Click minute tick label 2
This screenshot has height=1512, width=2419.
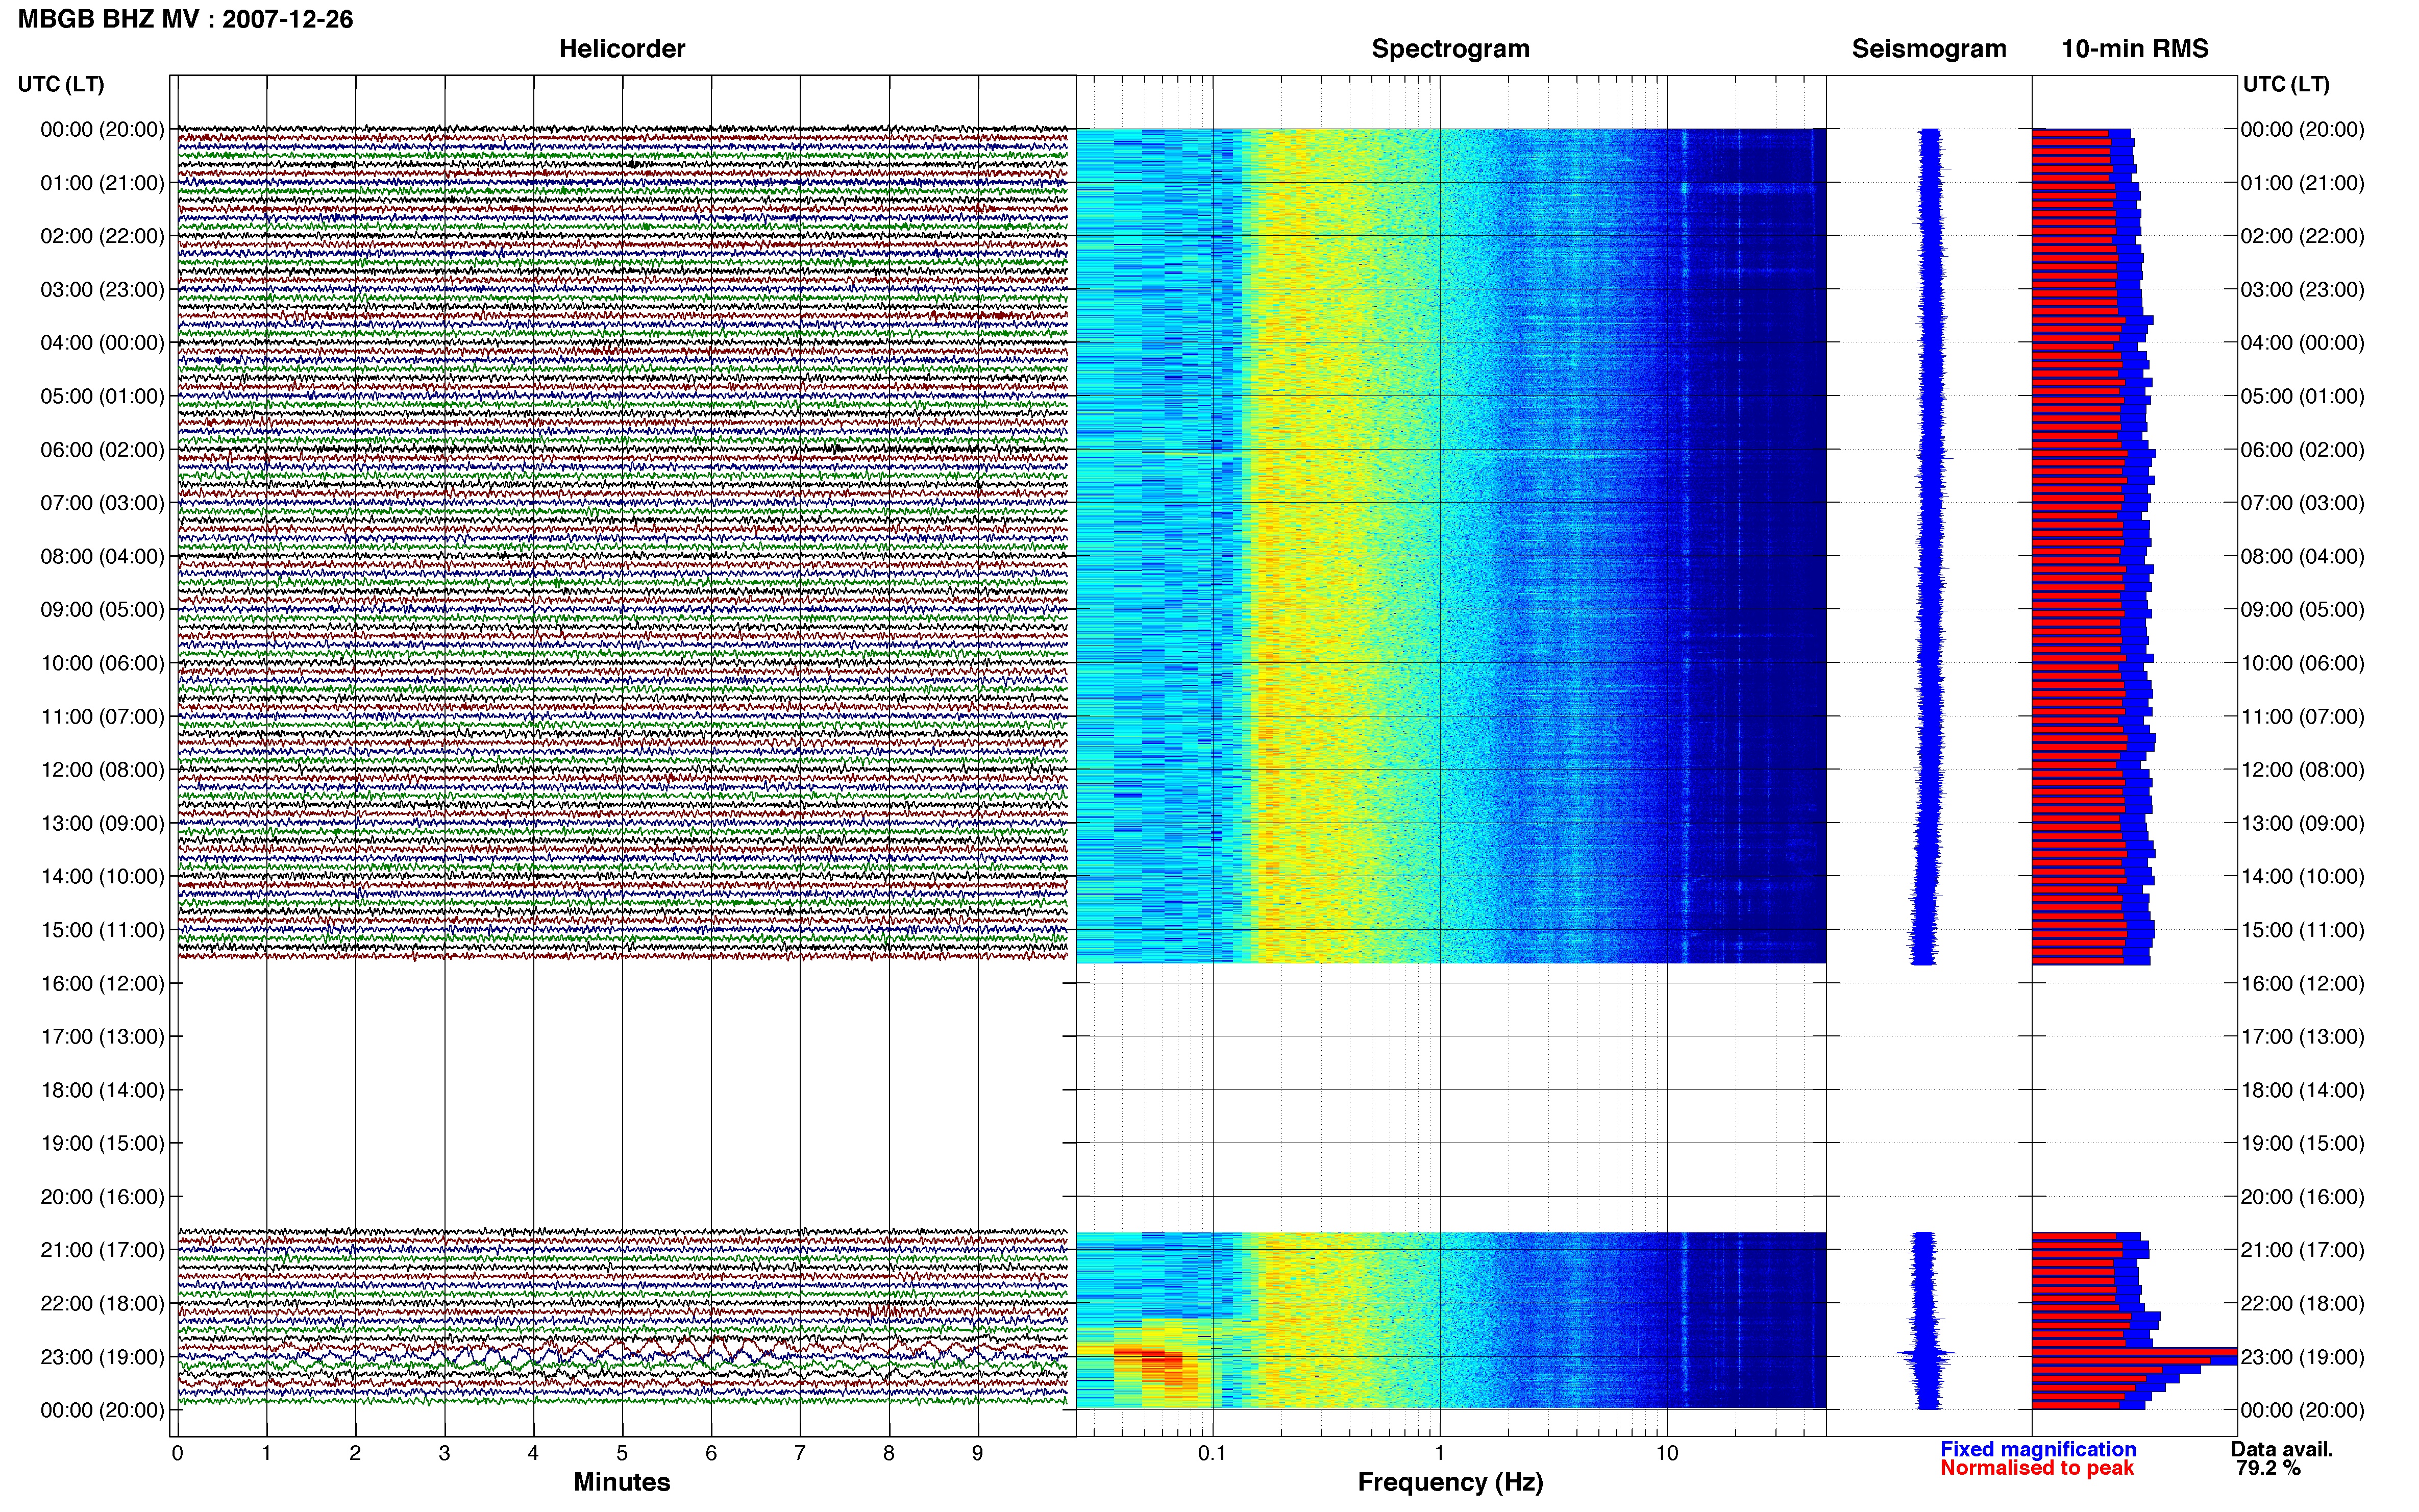point(355,1454)
